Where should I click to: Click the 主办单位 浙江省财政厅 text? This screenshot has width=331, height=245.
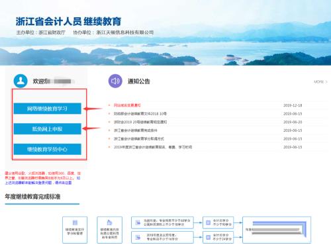point(41,32)
